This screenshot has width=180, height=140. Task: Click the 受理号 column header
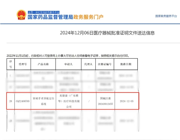(23, 64)
